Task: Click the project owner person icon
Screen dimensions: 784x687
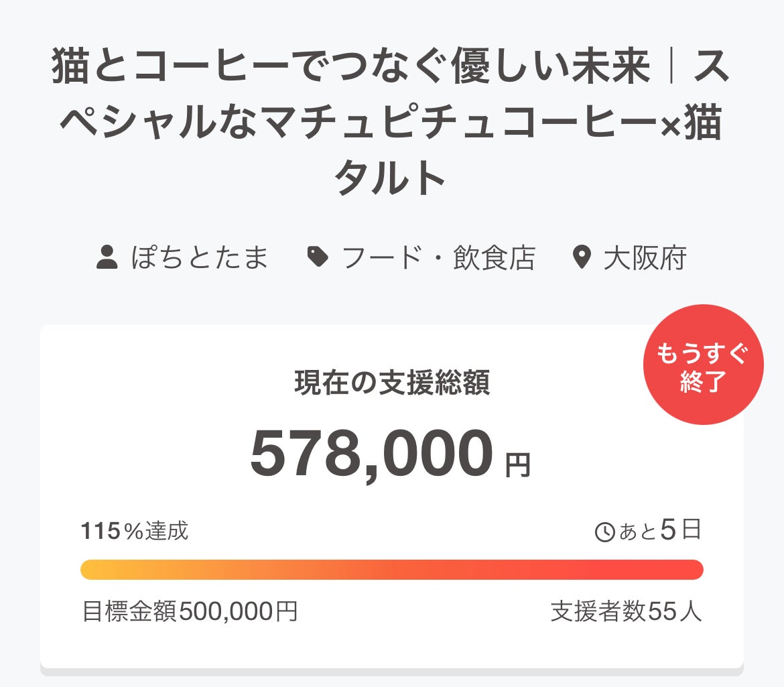Action: pyautogui.click(x=107, y=257)
